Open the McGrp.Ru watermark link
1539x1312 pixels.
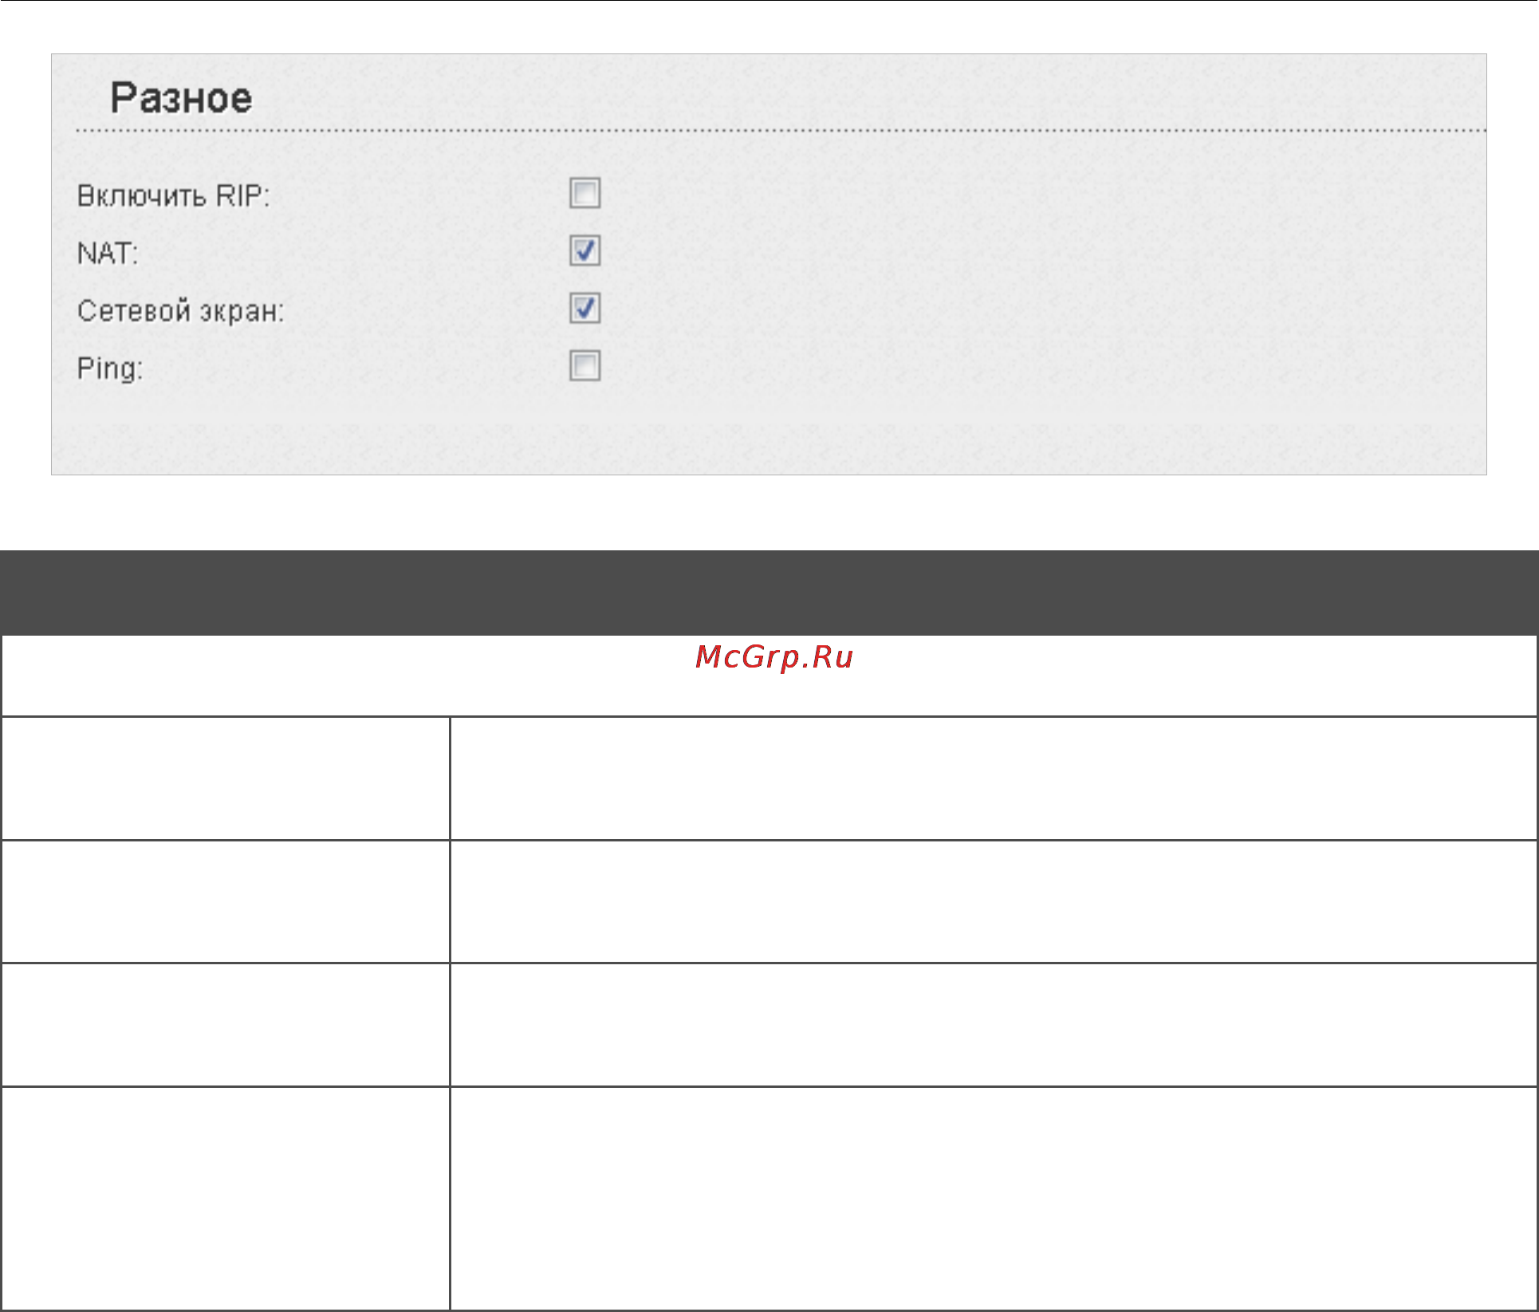tap(774, 657)
